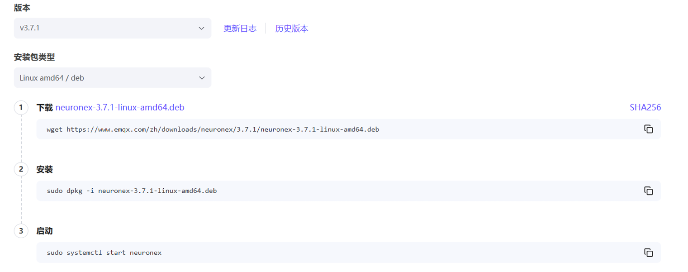Image resolution: width=688 pixels, height=272 pixels.
Task: Click the wget command text in code block
Action: click(213, 129)
